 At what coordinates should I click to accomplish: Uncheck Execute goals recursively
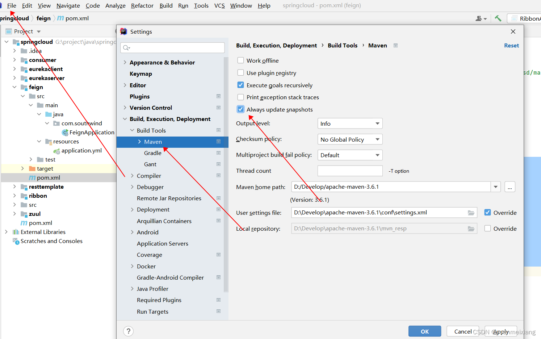point(240,85)
